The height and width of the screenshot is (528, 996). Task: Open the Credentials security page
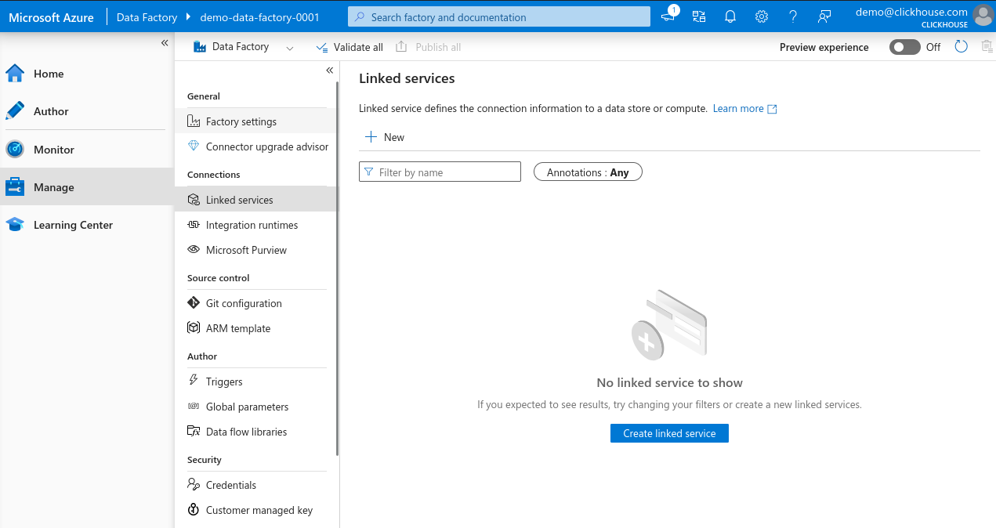[230, 485]
